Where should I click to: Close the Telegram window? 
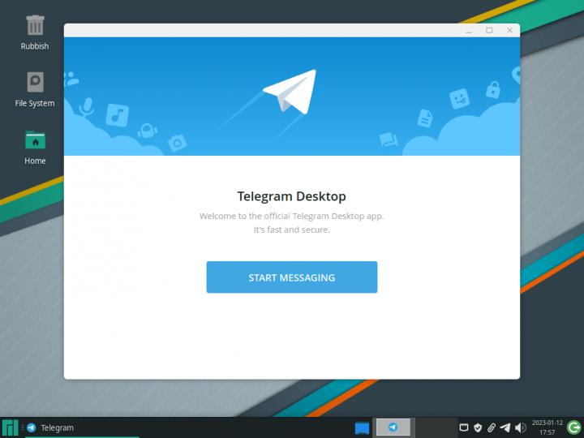(509, 31)
